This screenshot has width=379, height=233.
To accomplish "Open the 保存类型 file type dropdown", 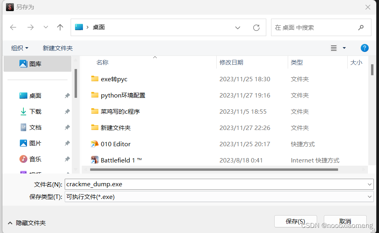I will tap(369, 197).
